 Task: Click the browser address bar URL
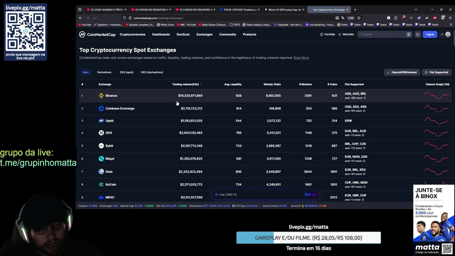coord(158,18)
